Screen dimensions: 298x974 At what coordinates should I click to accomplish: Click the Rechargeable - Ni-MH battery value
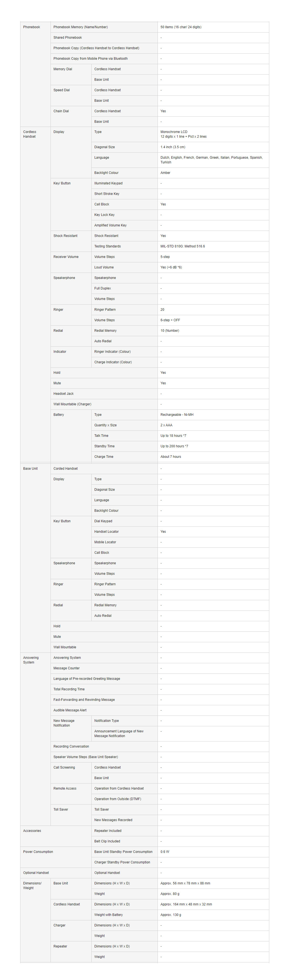point(177,415)
